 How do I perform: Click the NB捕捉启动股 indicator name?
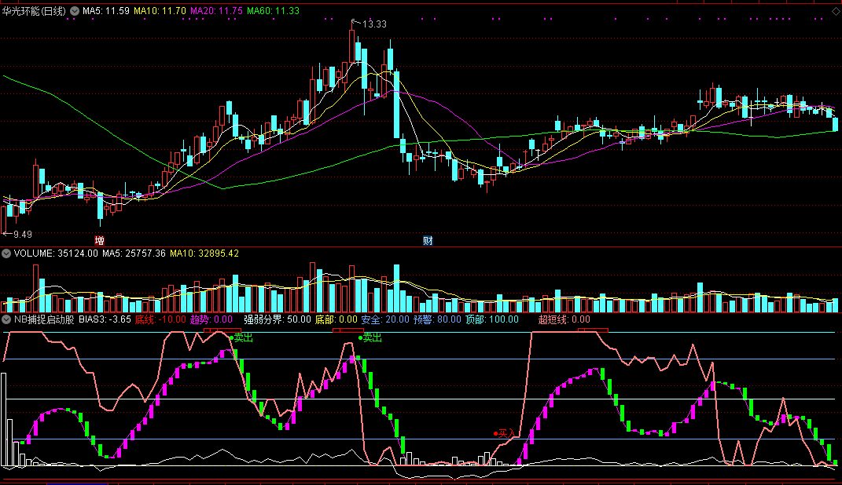click(x=44, y=319)
